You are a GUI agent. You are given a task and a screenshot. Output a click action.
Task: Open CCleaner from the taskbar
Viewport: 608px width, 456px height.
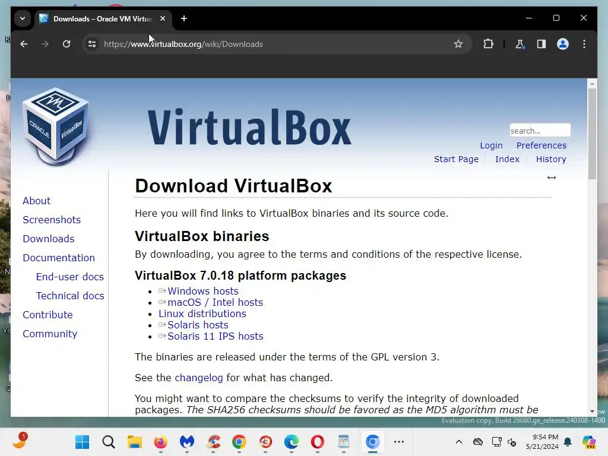(213, 442)
